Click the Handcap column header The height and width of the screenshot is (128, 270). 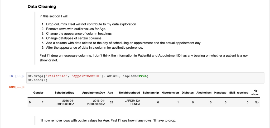pos(220,93)
